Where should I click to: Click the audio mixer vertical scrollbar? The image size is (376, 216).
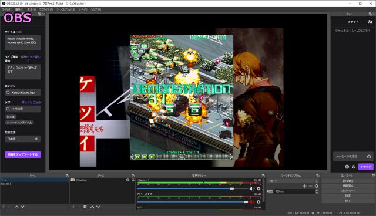pyautogui.click(x=263, y=190)
